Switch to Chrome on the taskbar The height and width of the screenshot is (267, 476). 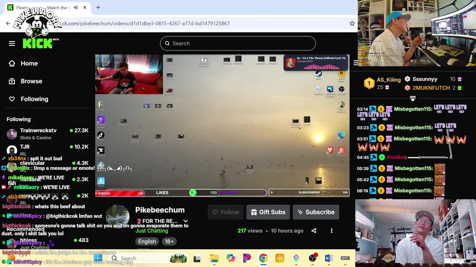point(263,258)
